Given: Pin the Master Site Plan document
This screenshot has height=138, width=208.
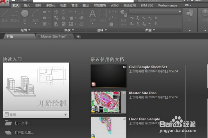Looking at the screenshot, I should pos(124,93).
